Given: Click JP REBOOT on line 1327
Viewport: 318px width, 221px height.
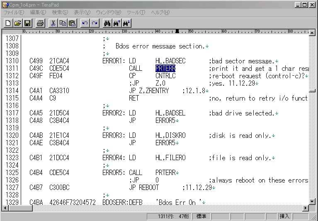Looking at the screenshot, I should click(x=144, y=187).
